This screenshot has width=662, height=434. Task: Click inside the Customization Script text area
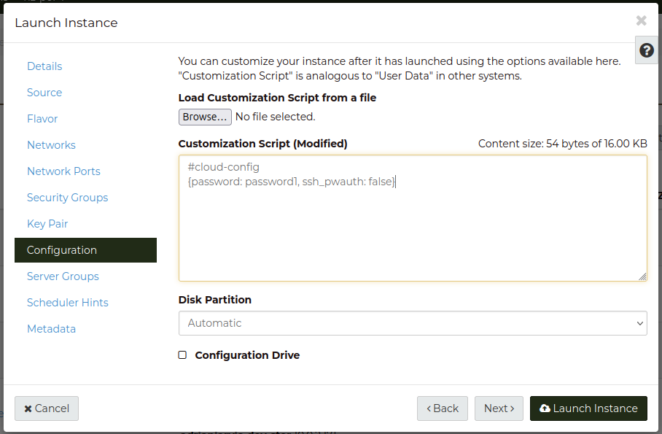tap(413, 219)
